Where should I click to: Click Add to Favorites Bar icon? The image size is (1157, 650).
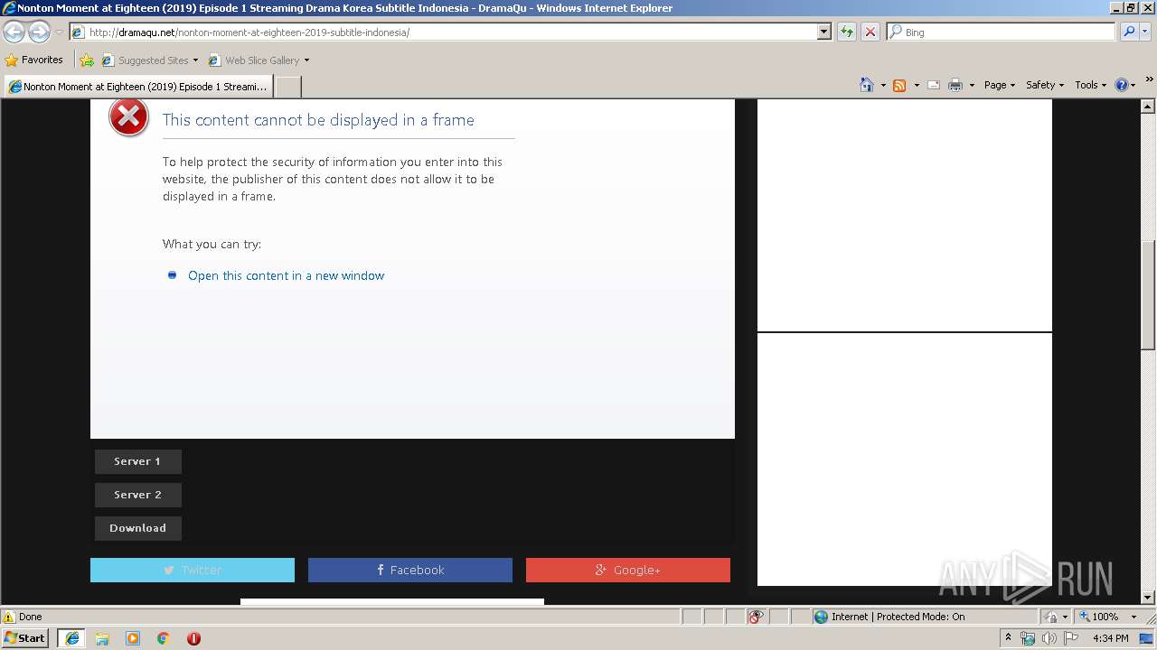pyautogui.click(x=87, y=60)
